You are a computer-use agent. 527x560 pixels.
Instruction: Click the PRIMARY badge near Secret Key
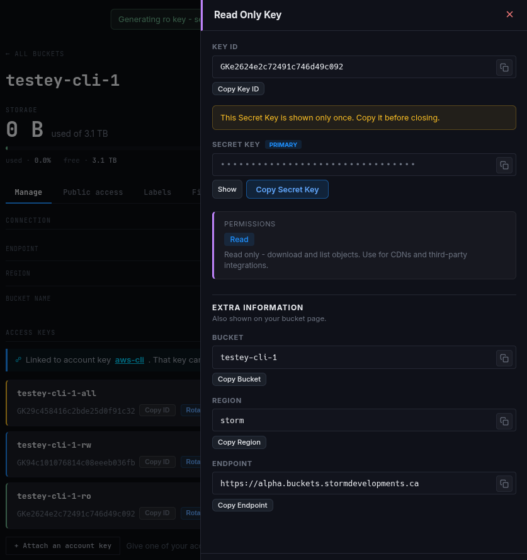pyautogui.click(x=283, y=144)
